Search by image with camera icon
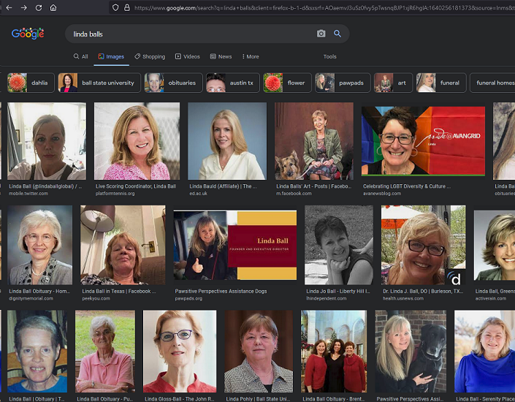The image size is (515, 402). tap(321, 34)
